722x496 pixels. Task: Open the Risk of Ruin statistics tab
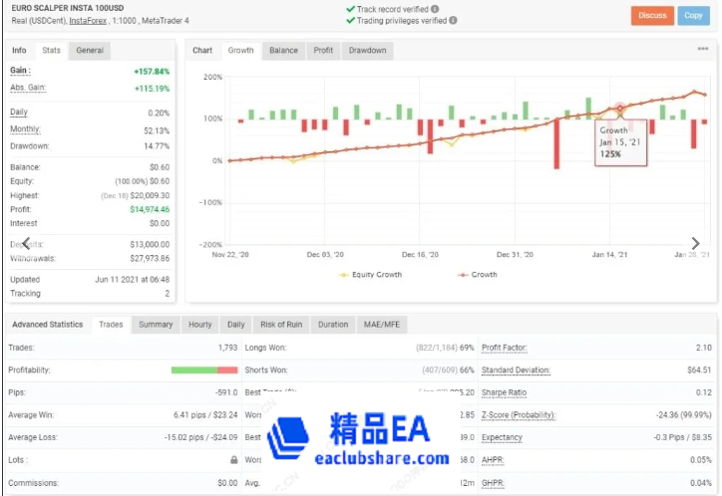coord(281,325)
